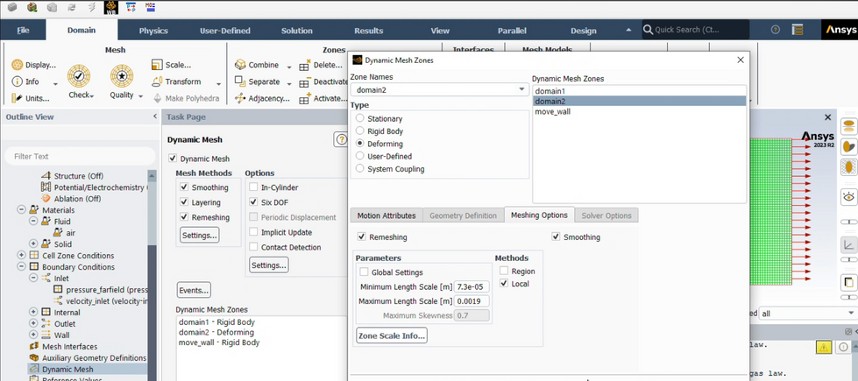Click the graphics view eye icon
The height and width of the screenshot is (381, 858).
(x=848, y=195)
